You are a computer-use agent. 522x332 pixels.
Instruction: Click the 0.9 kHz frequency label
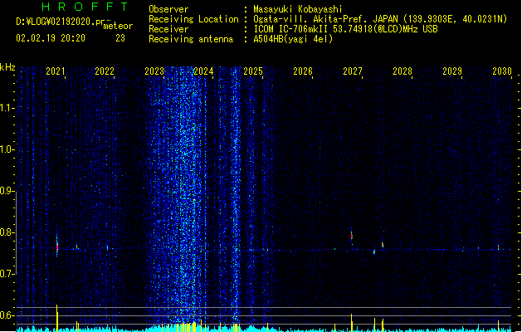7,191
